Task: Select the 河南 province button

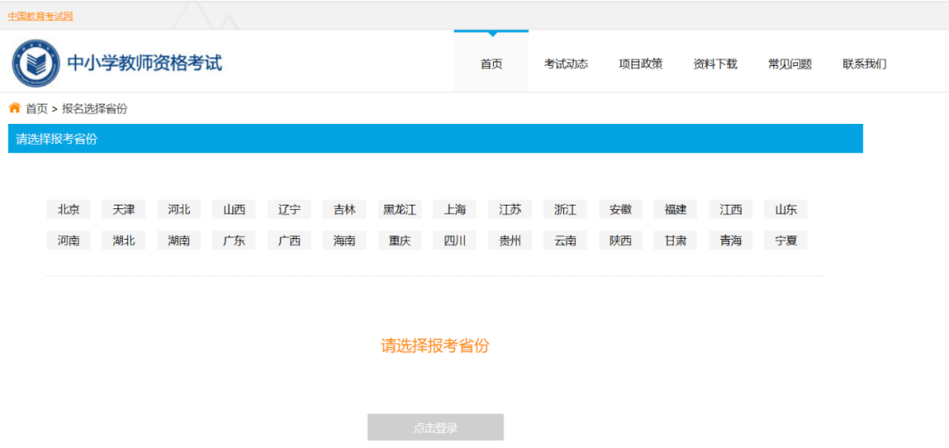Action: pos(69,241)
